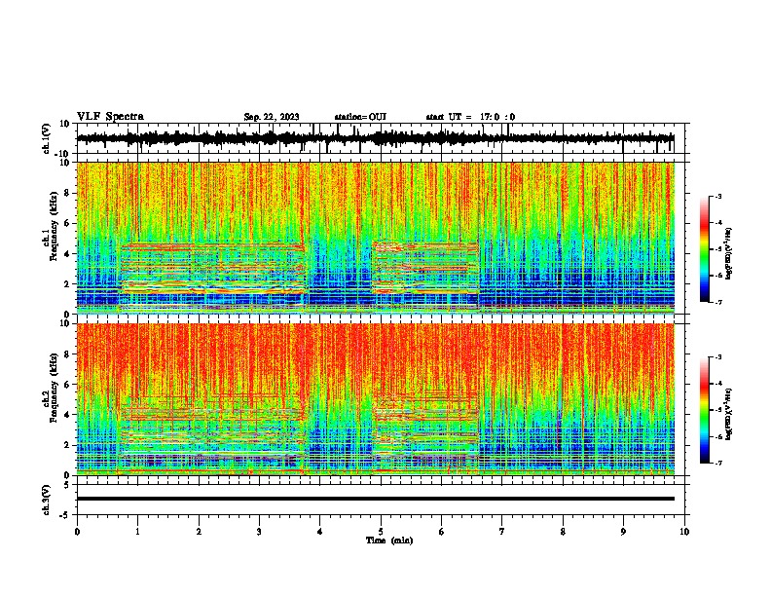The width and height of the screenshot is (771, 596).
Task: Click time axis tick label "6"
Action: (x=442, y=532)
